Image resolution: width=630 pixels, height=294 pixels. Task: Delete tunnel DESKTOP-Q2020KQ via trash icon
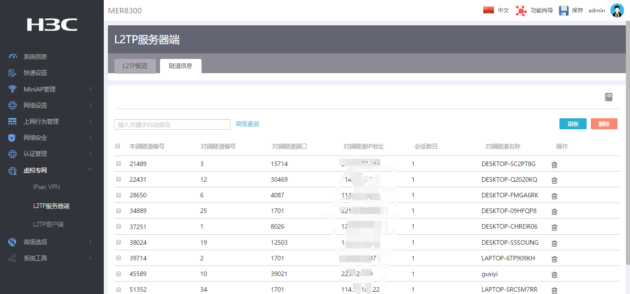554,180
